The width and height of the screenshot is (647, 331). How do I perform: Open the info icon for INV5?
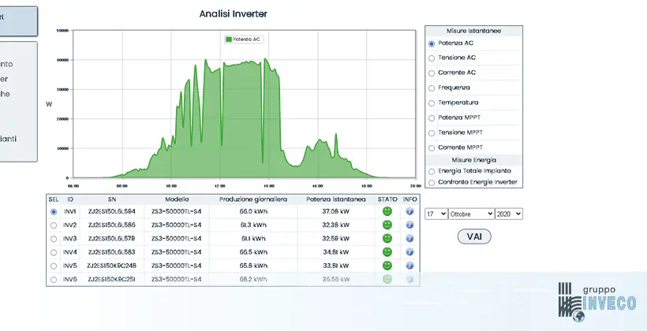click(x=410, y=266)
